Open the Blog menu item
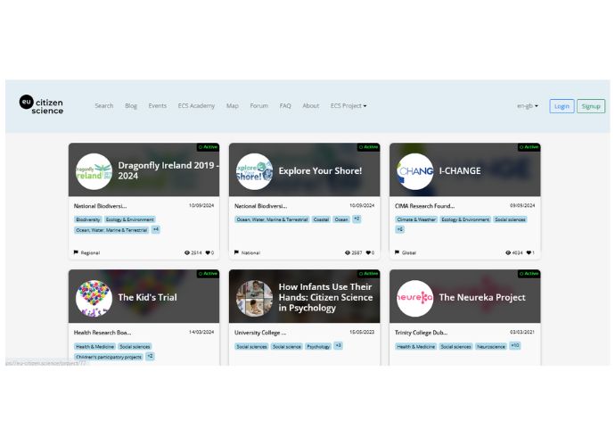Viewport: 615px width, 446px height. tap(131, 106)
